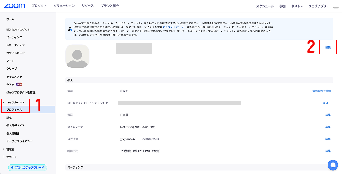Expand the サポート sidebar section

pos(10,157)
